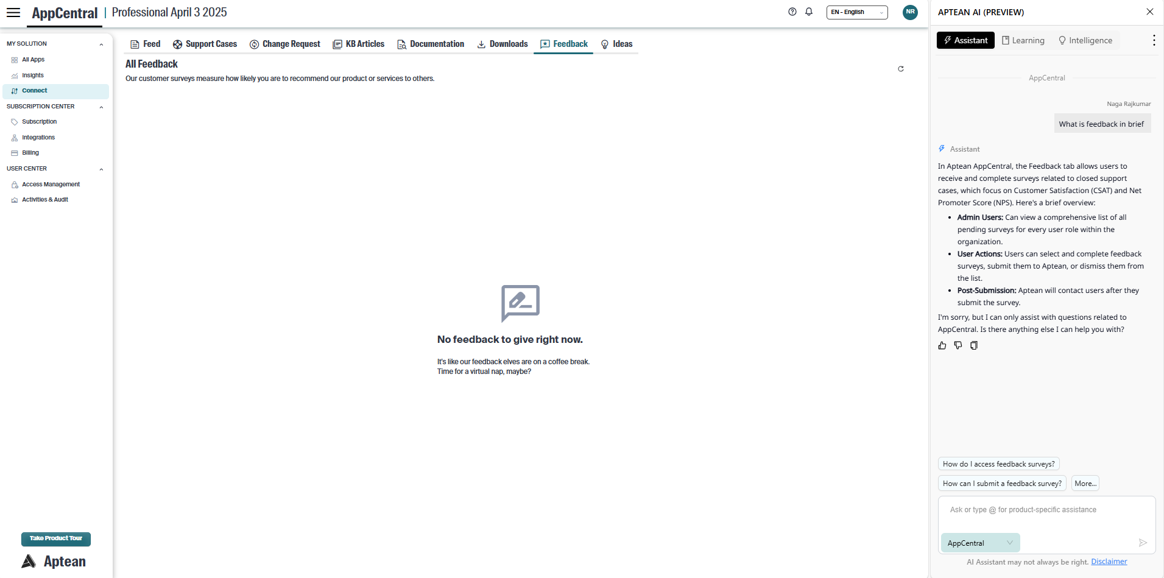Click the AppCentral title link
The width and height of the screenshot is (1164, 578).
coord(65,13)
